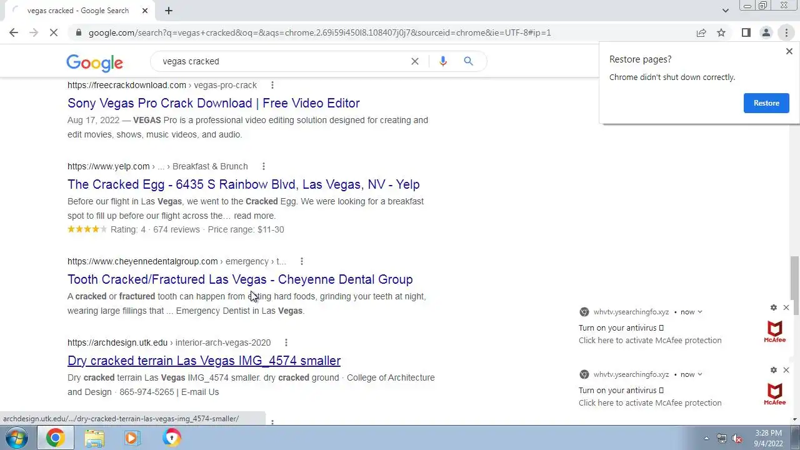This screenshot has width=800, height=450.
Task: Start voice search with microphone icon
Action: point(443,61)
